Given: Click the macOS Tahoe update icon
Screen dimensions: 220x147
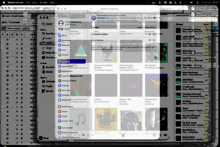Looking at the screenshot, I should click(94, 18).
